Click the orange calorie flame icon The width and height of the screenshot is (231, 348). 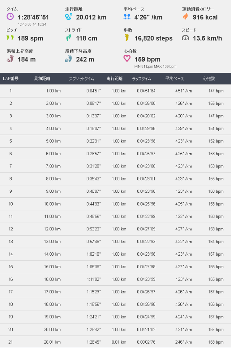(x=185, y=17)
